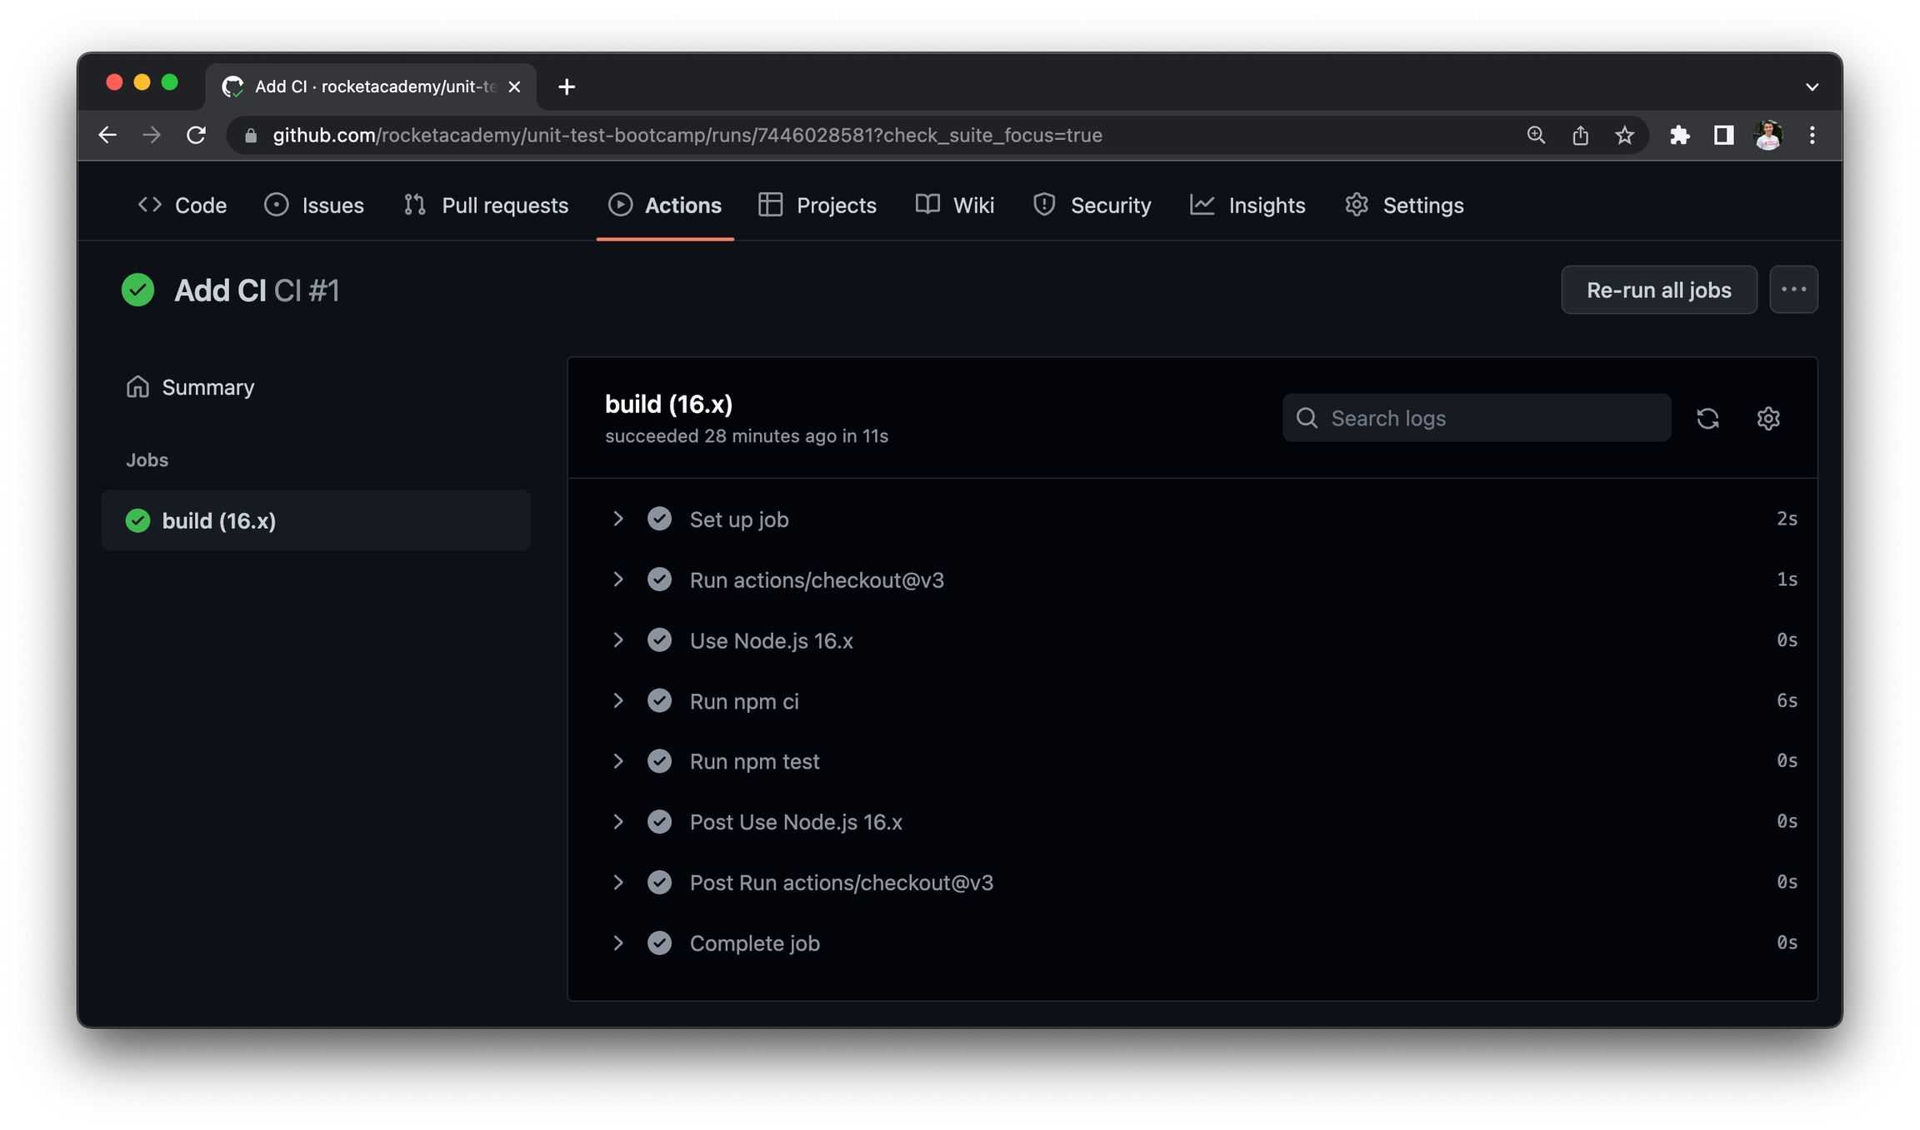Click the share page icon
Image resolution: width=1920 pixels, height=1130 pixels.
(x=1580, y=135)
